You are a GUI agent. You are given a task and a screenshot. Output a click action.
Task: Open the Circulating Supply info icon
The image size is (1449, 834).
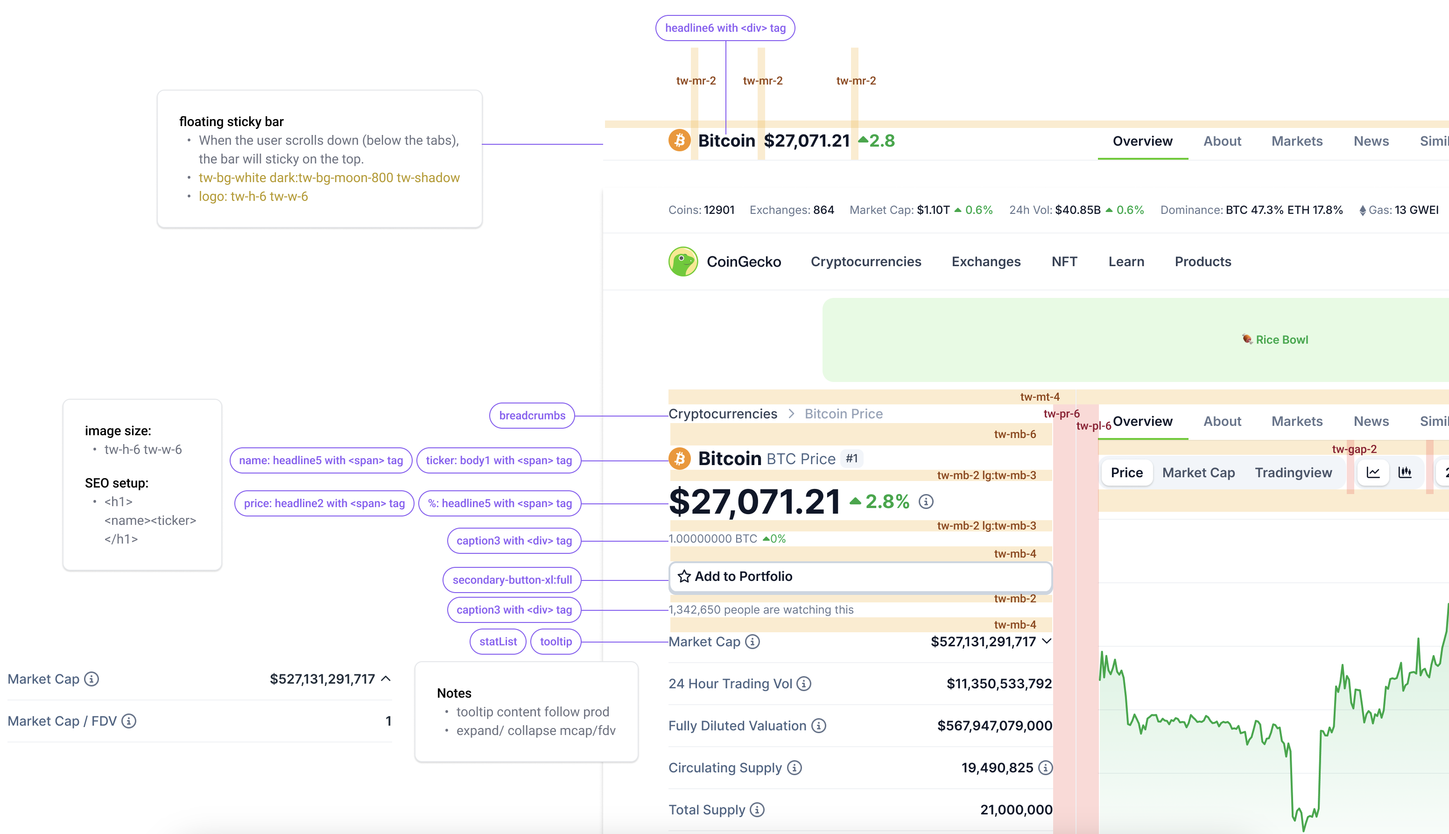(x=794, y=768)
